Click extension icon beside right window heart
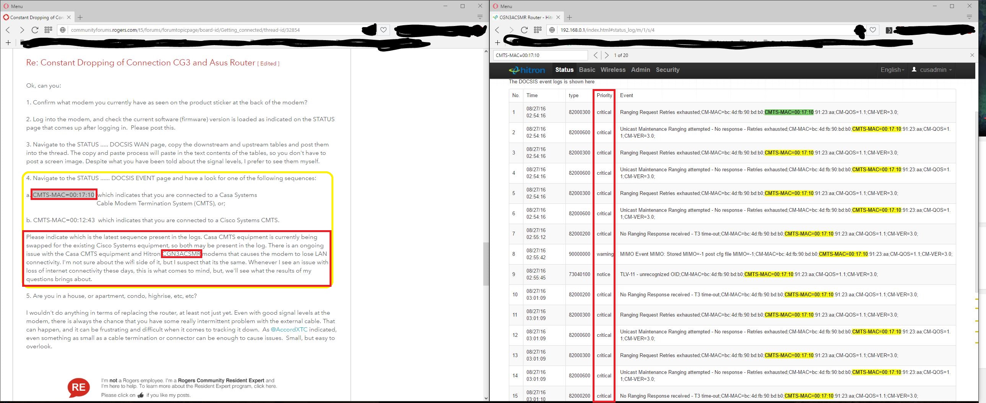Image resolution: width=986 pixels, height=403 pixels. click(x=889, y=30)
